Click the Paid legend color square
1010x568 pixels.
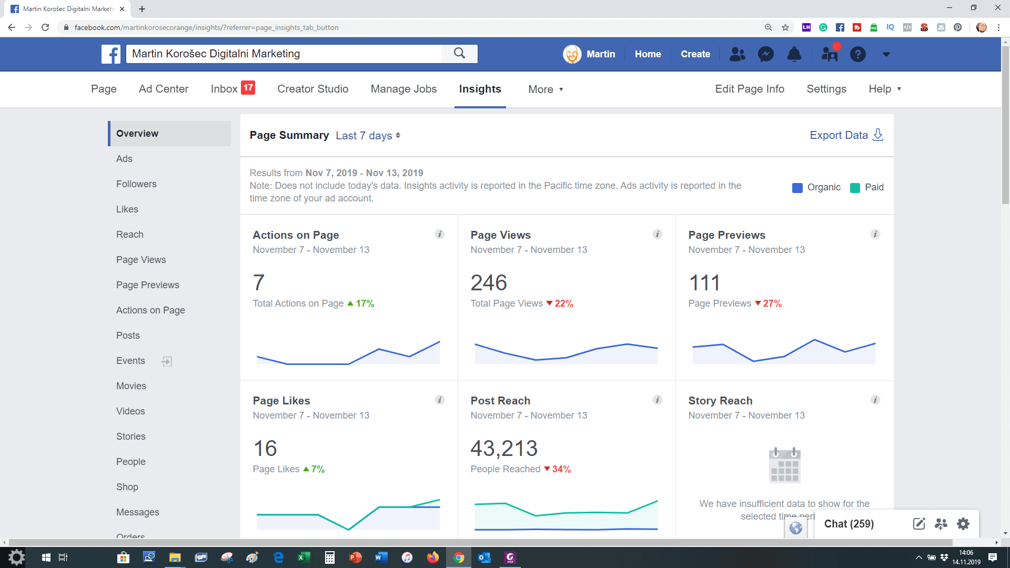point(855,188)
